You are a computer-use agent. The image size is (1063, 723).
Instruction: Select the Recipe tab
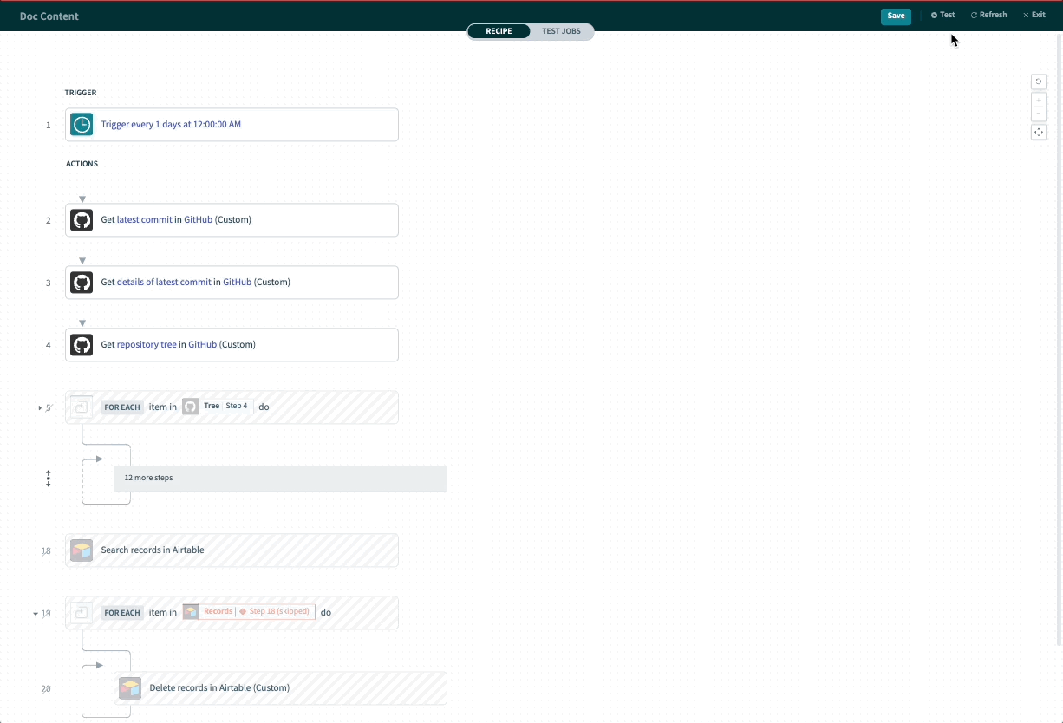[499, 31]
